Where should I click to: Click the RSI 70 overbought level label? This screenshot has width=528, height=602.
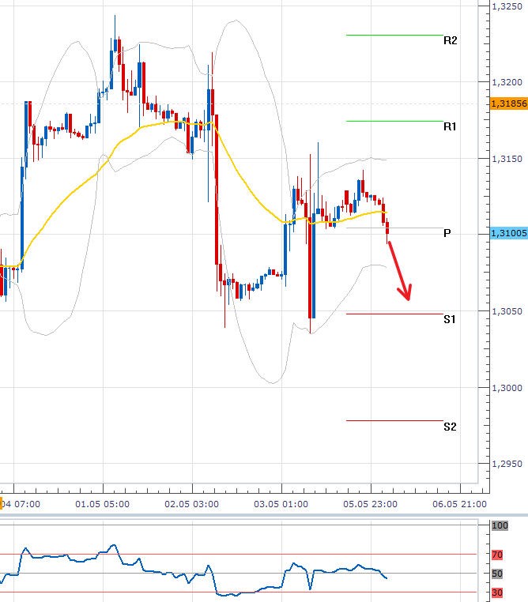click(x=497, y=555)
